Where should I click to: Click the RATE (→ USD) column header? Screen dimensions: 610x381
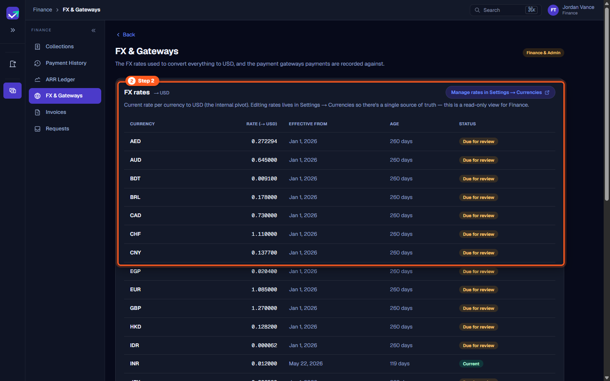261,124
